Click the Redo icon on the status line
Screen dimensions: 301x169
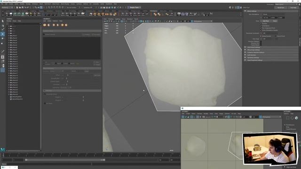(28, 8)
